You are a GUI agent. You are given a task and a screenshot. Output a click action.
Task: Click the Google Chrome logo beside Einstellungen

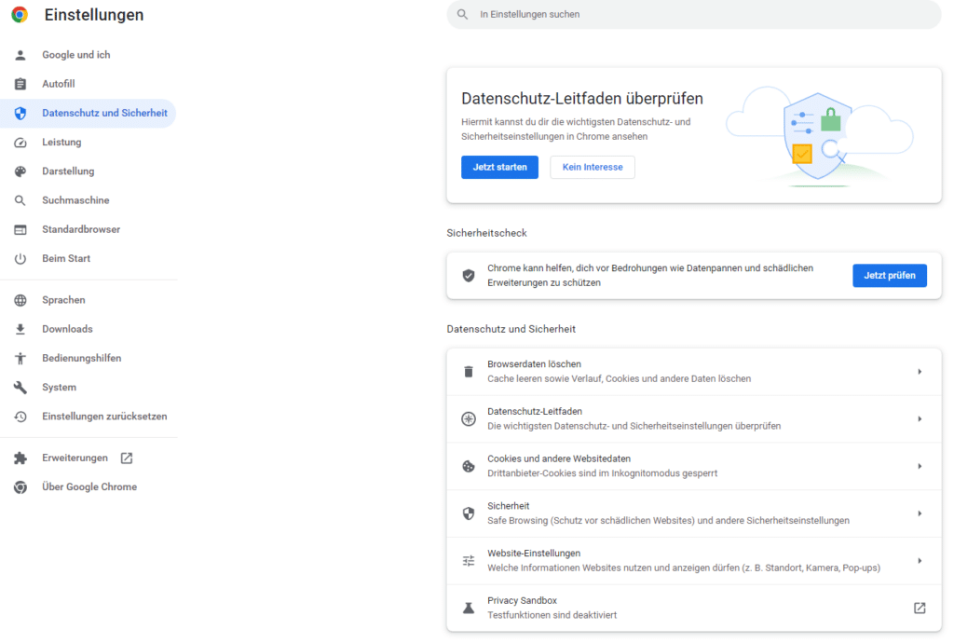coord(20,15)
